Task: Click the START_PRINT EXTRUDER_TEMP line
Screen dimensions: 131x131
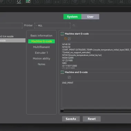Action: point(97,50)
